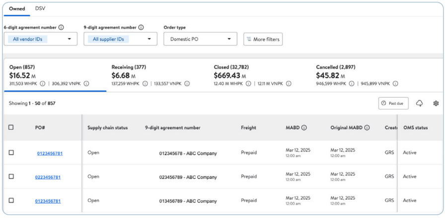Image resolution: width=446 pixels, height=218 pixels.
Task: Click the info icon beside 9-digit agreement number label
Action: coord(141,28)
